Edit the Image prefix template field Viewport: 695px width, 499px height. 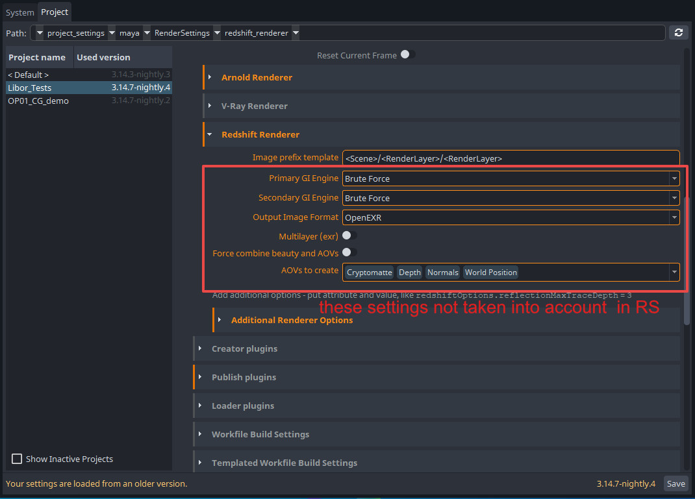[511, 158]
